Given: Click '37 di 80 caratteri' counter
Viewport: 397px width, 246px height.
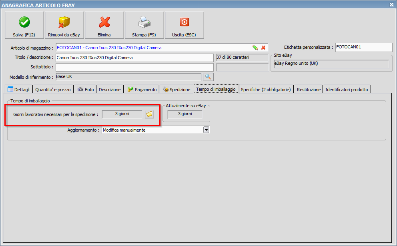Looking at the screenshot, I should coord(242,58).
